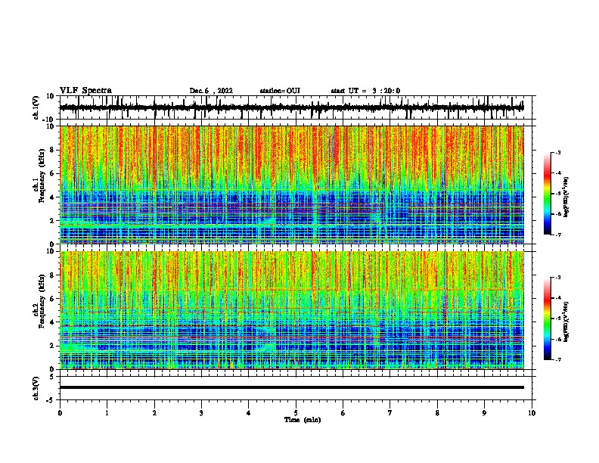Click the thick black ch.3 trace line

tap(291, 387)
